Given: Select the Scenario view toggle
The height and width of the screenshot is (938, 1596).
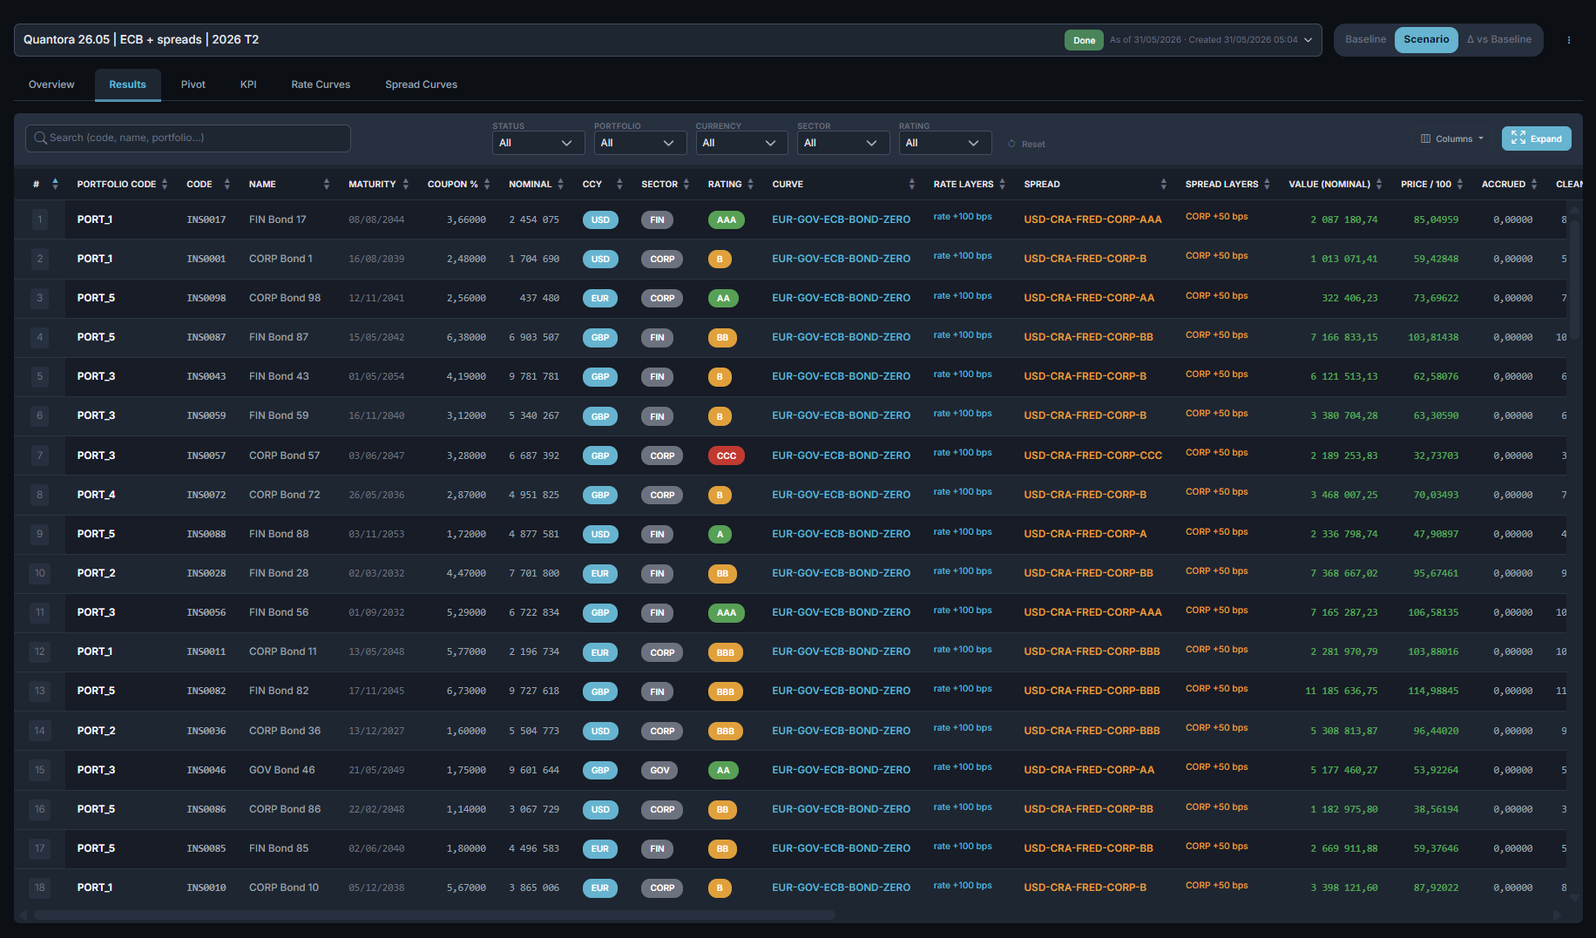Looking at the screenshot, I should (1426, 39).
